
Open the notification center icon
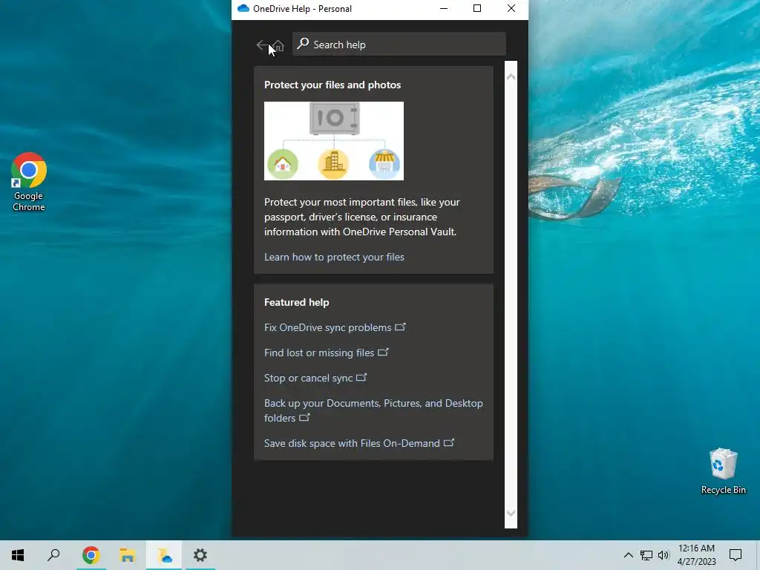click(x=736, y=555)
